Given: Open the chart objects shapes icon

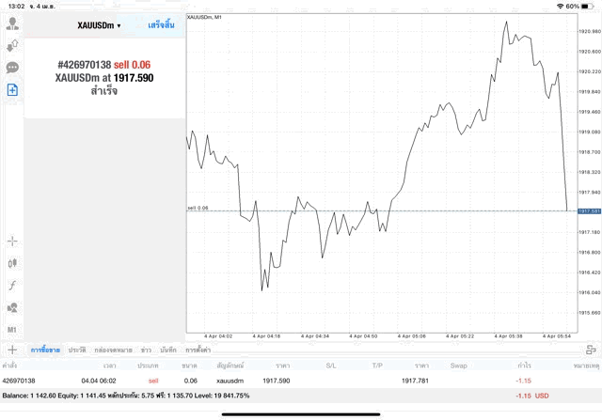Looking at the screenshot, I should pos(12,307).
